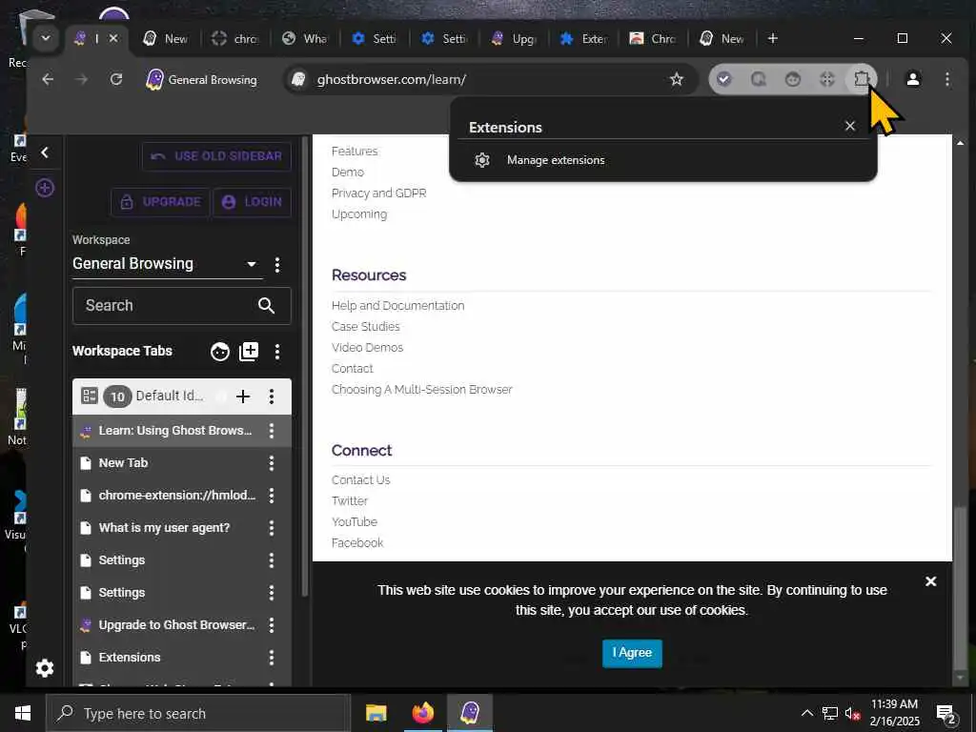Open Windows Start menu

coord(23,713)
